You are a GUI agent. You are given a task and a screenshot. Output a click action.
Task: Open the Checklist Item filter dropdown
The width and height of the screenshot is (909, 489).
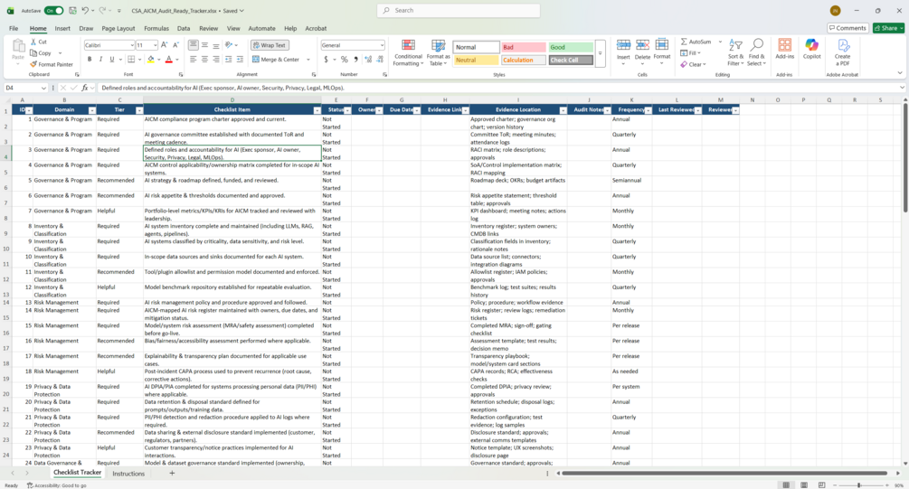coord(317,110)
